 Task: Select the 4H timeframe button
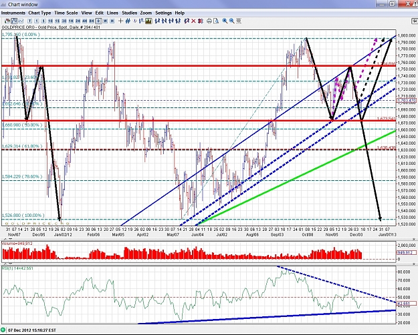[85, 21]
